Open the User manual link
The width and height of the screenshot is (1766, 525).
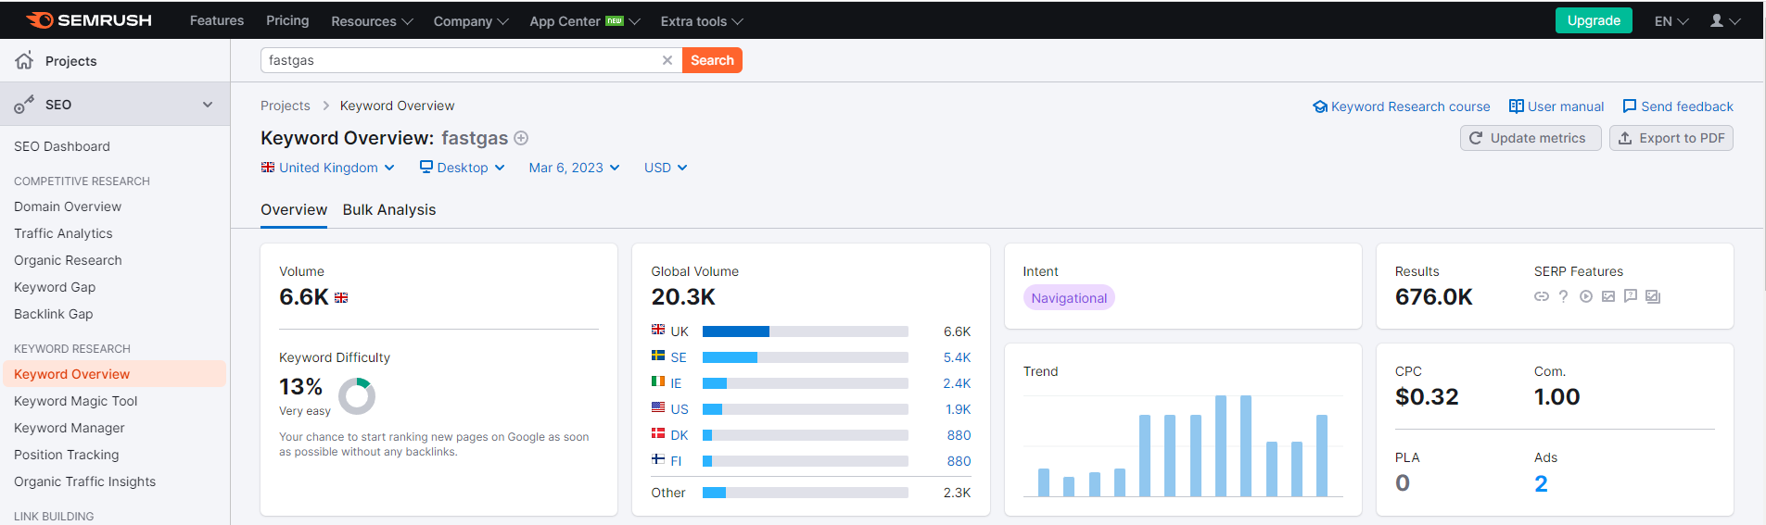click(1556, 106)
